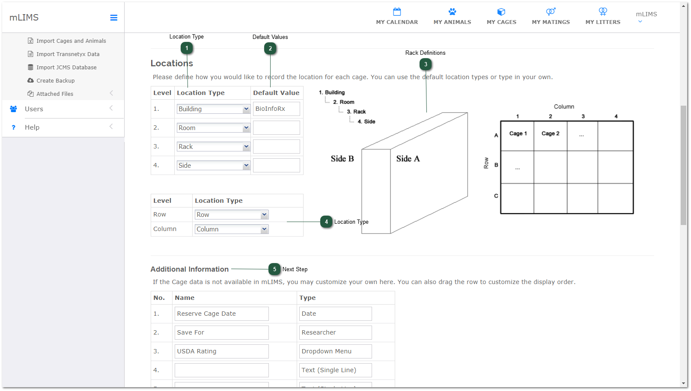Click the Room default value field
The width and height of the screenshot is (691, 391).
click(x=276, y=128)
